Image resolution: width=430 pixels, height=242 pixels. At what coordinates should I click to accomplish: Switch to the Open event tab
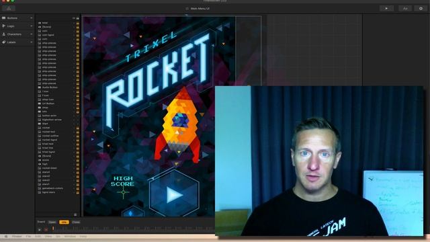click(x=52, y=222)
